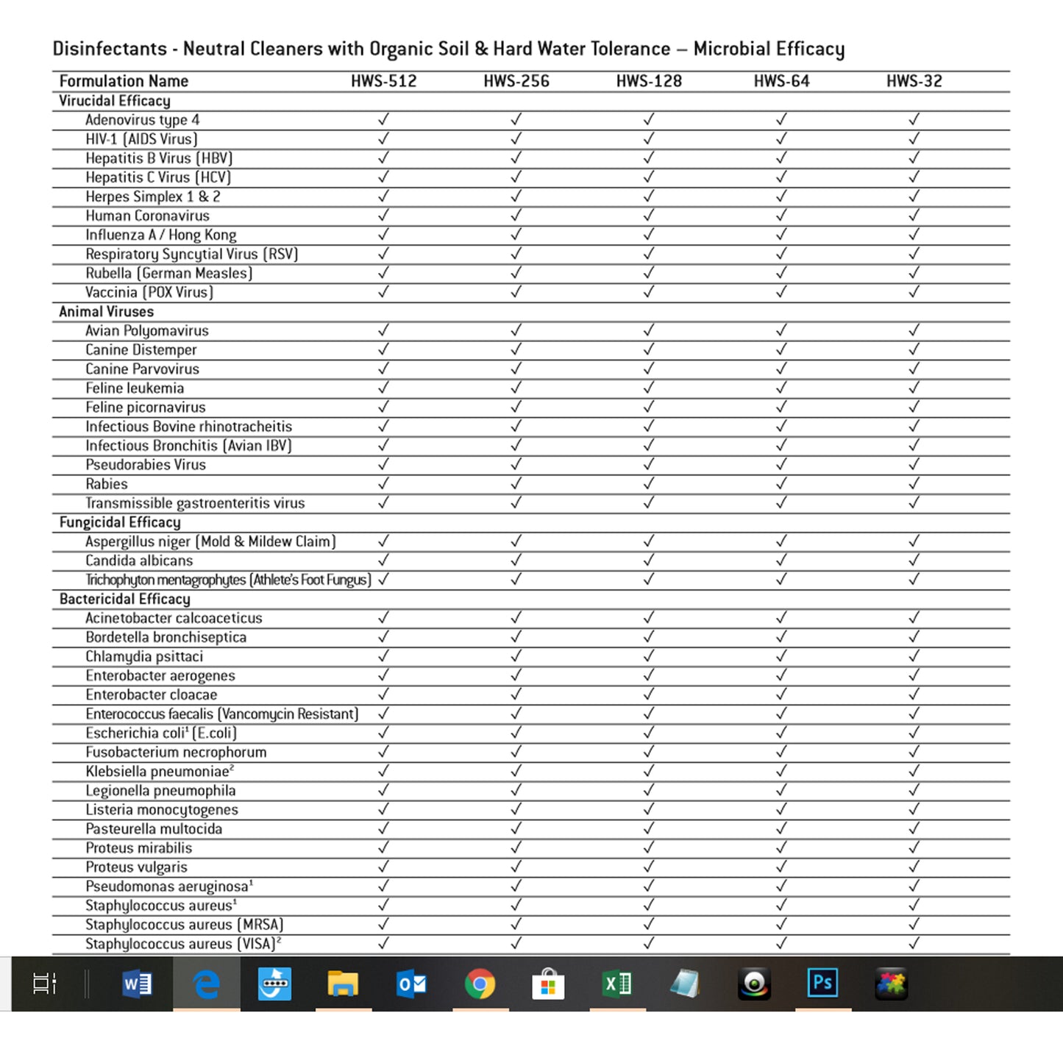Screen dimensions: 1063x1063
Task: Select the 'Chlamydia psittaci' row label
Action: point(144,656)
